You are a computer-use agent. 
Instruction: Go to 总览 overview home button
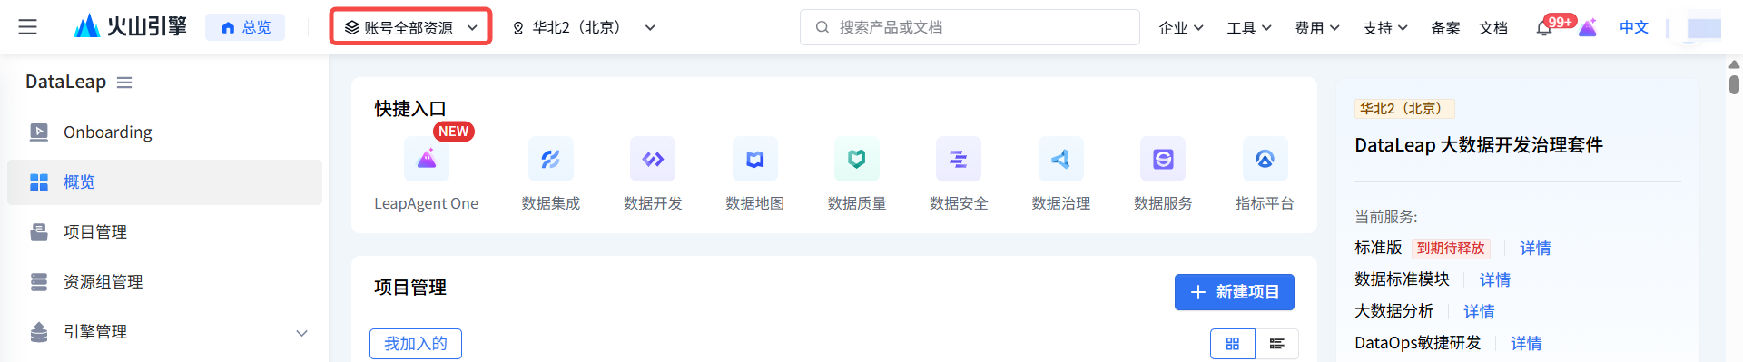246,27
